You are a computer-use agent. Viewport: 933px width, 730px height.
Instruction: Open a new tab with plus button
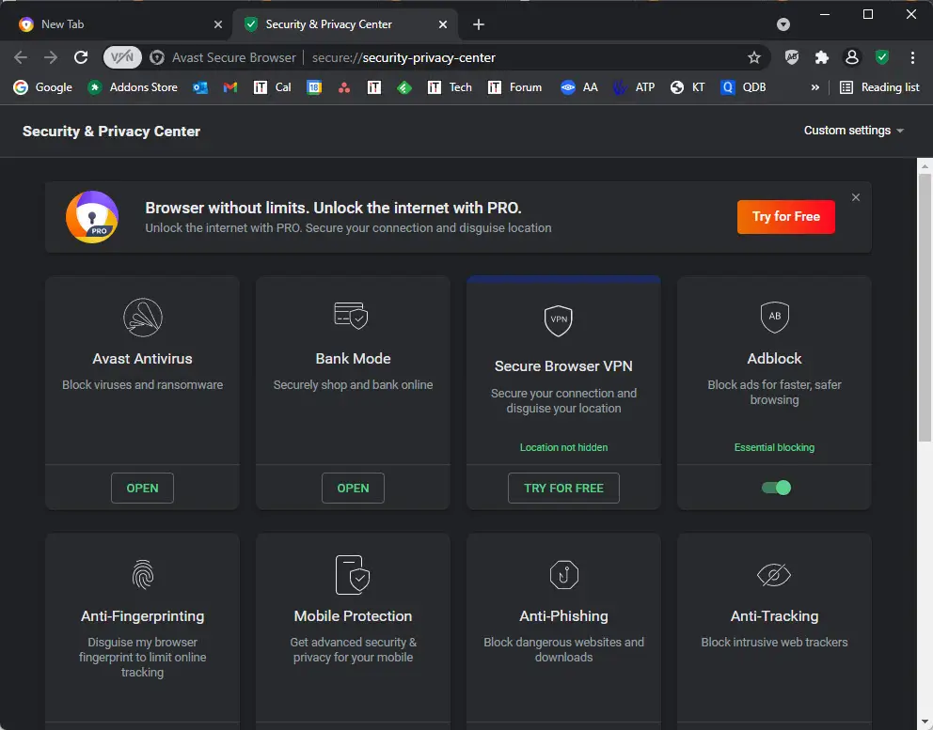coord(479,24)
